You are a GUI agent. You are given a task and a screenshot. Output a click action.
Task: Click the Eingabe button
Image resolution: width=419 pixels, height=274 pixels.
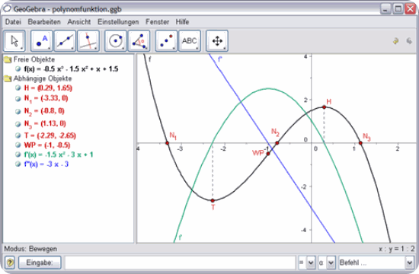40,263
